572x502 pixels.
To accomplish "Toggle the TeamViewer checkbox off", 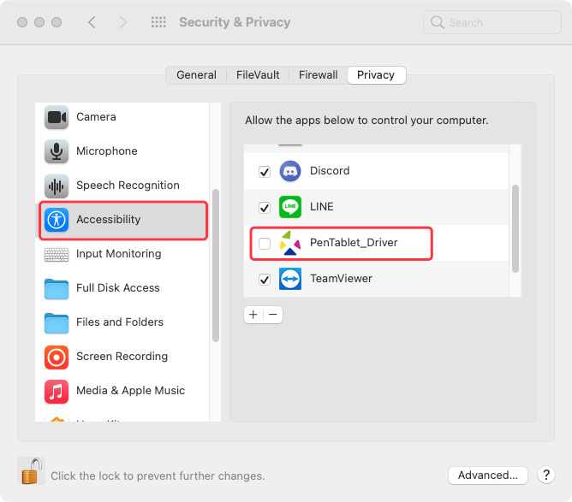I will pyautogui.click(x=265, y=280).
